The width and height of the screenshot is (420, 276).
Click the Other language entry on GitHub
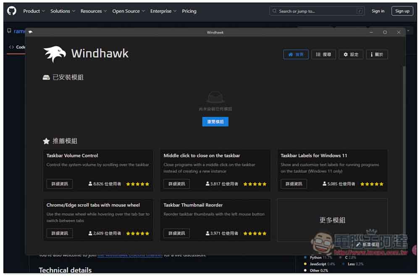point(316,271)
